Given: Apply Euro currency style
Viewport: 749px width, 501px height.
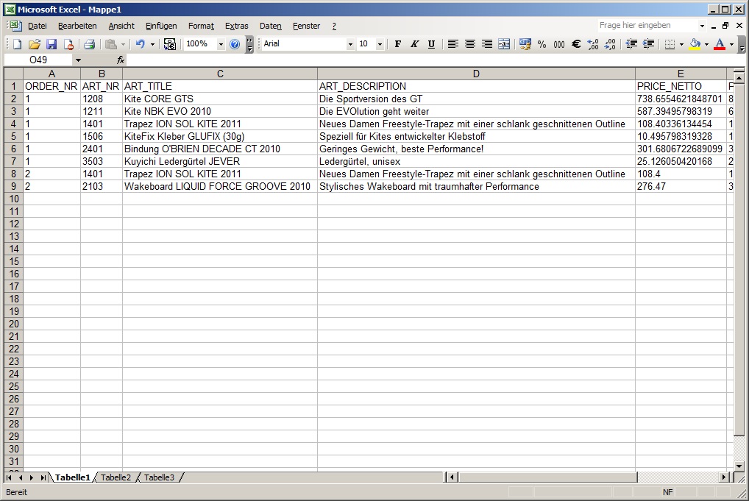Looking at the screenshot, I should pyautogui.click(x=576, y=44).
